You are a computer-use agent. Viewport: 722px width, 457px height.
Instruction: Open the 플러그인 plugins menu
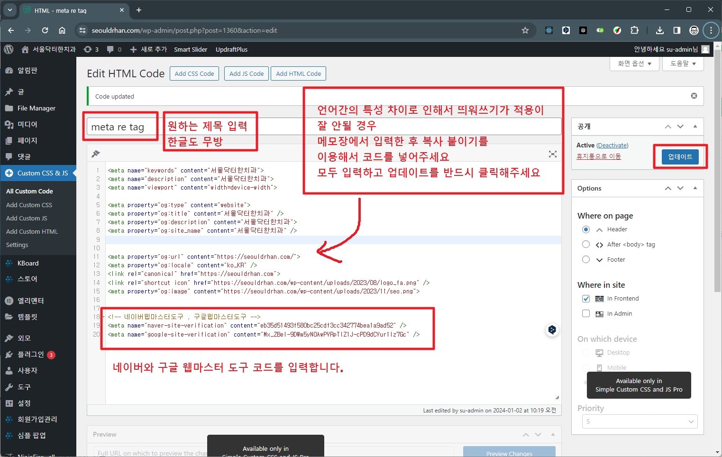(x=31, y=355)
